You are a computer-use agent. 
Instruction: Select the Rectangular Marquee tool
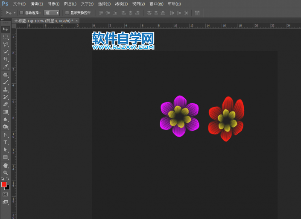click(x=6, y=37)
